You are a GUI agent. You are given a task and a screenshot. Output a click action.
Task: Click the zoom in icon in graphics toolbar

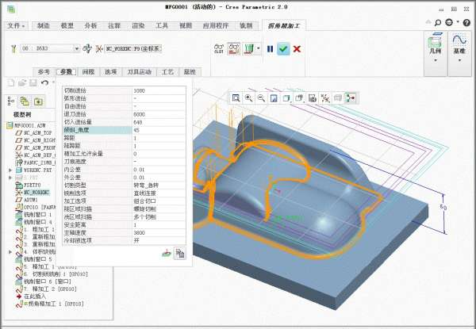(248, 98)
